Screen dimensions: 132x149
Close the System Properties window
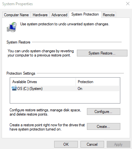point(128,4)
